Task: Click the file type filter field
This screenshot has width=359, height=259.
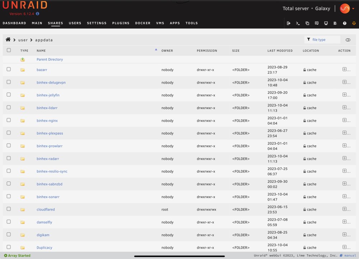Action: [x=322, y=39]
